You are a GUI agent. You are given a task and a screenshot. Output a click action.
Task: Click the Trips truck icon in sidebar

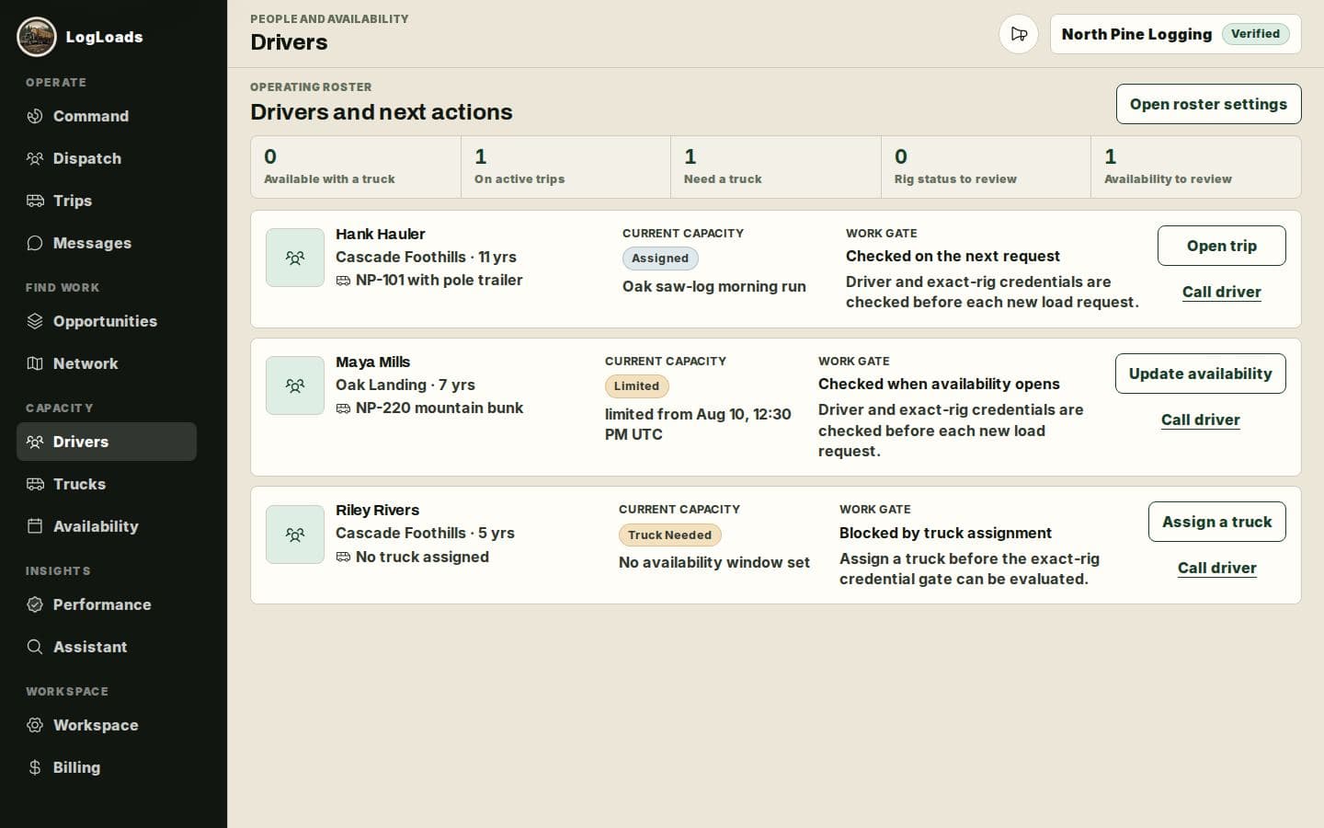coord(35,201)
